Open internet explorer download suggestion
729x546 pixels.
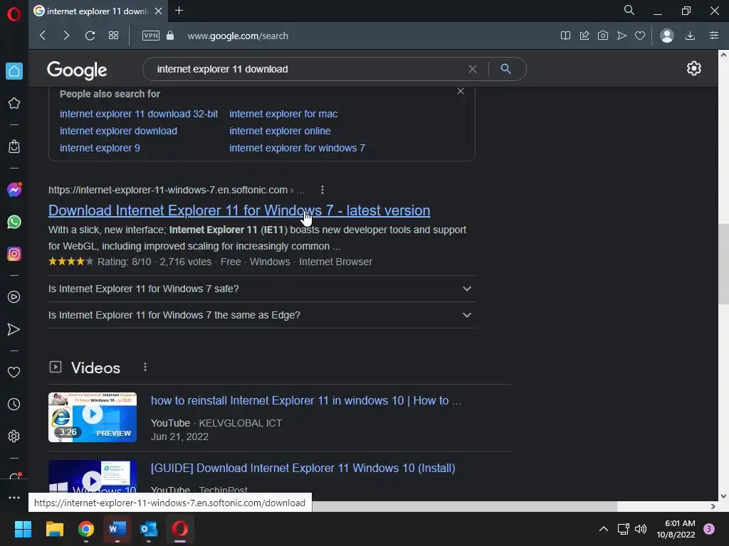[x=118, y=131]
